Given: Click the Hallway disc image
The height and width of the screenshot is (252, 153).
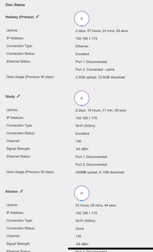Looking at the screenshot, I should (82, 19).
